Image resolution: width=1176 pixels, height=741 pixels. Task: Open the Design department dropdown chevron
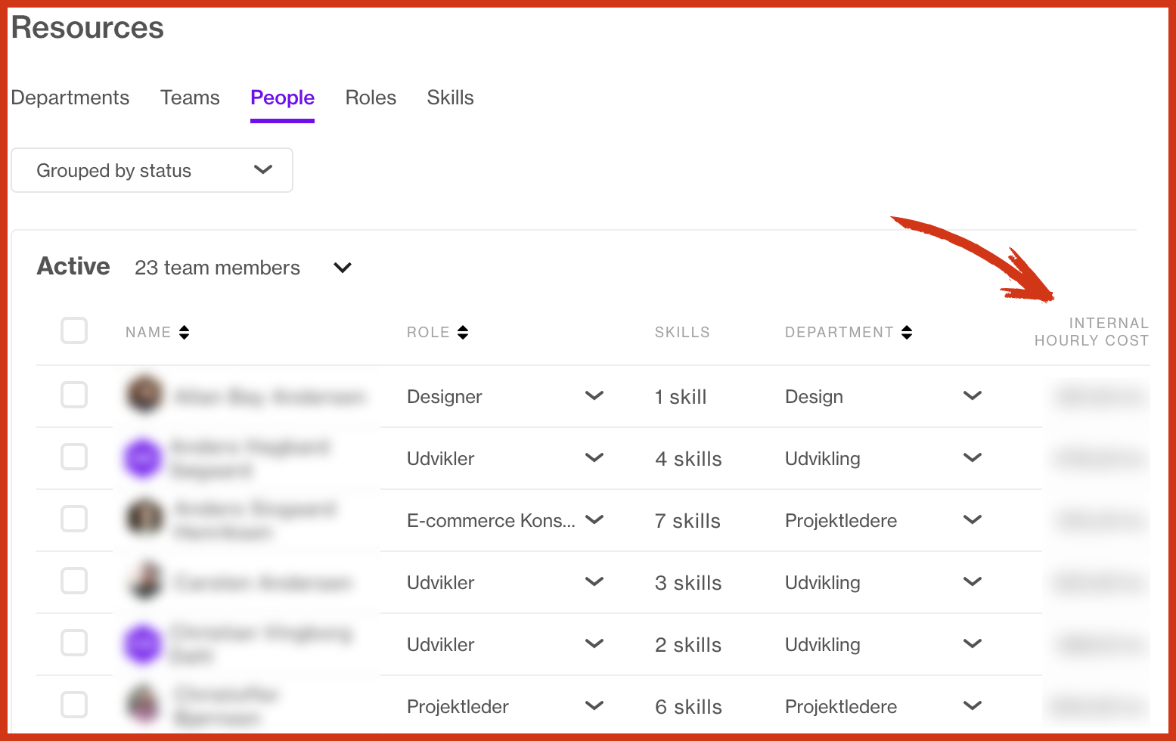tap(973, 396)
